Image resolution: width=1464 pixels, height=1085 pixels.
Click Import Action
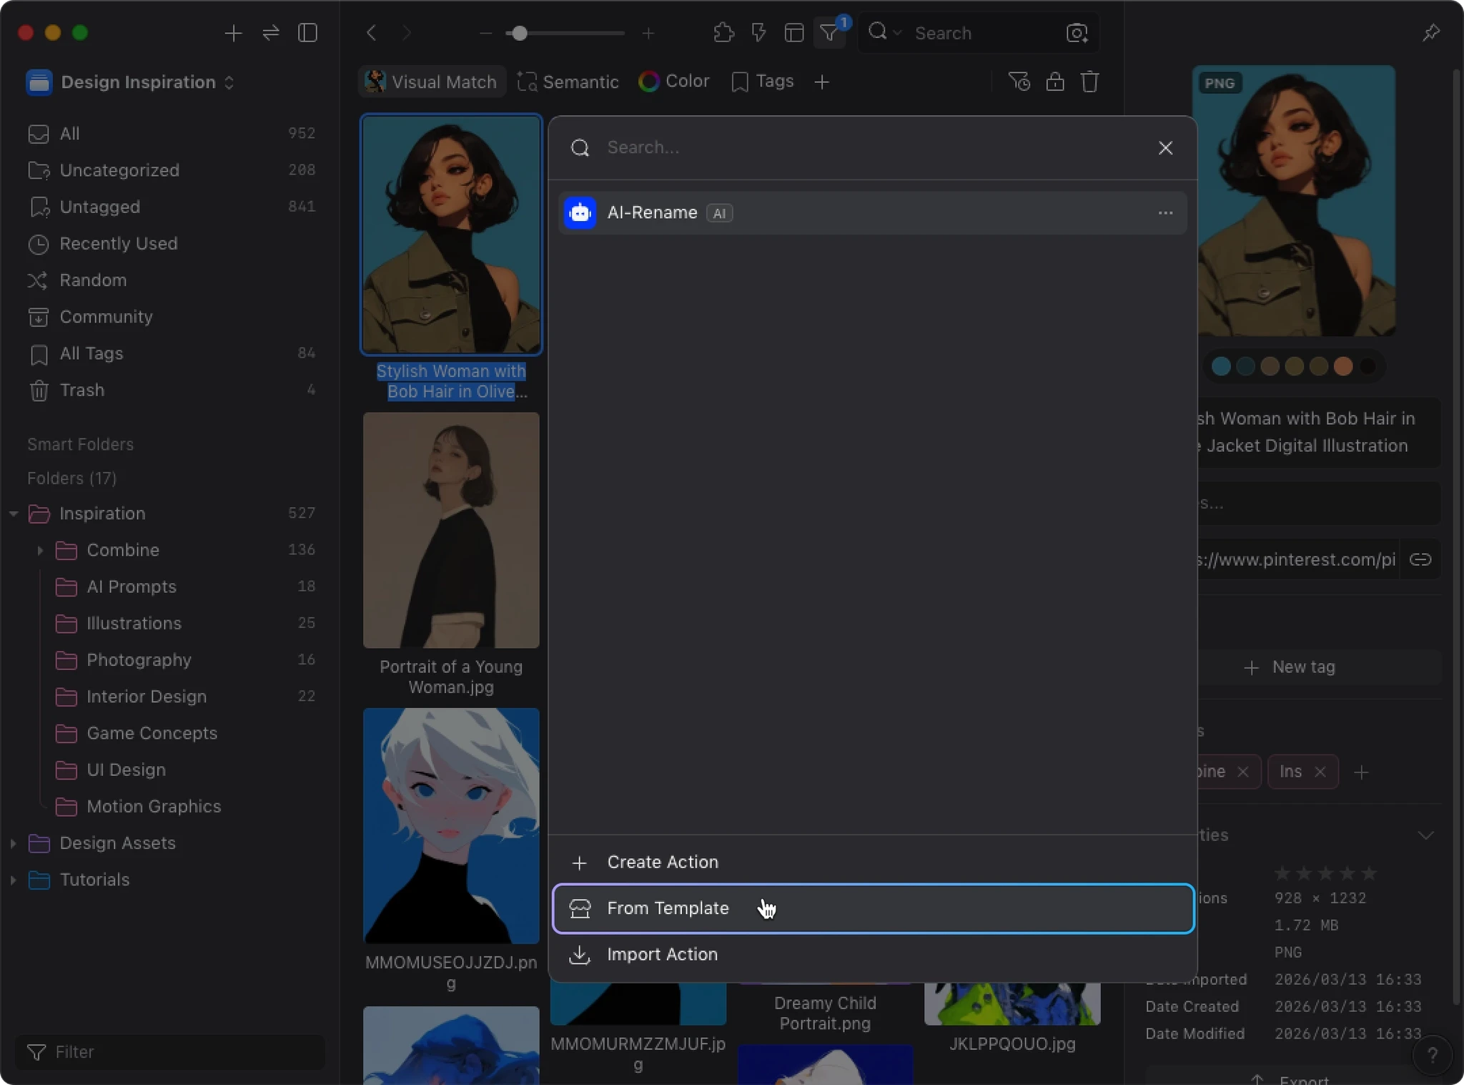click(x=662, y=955)
